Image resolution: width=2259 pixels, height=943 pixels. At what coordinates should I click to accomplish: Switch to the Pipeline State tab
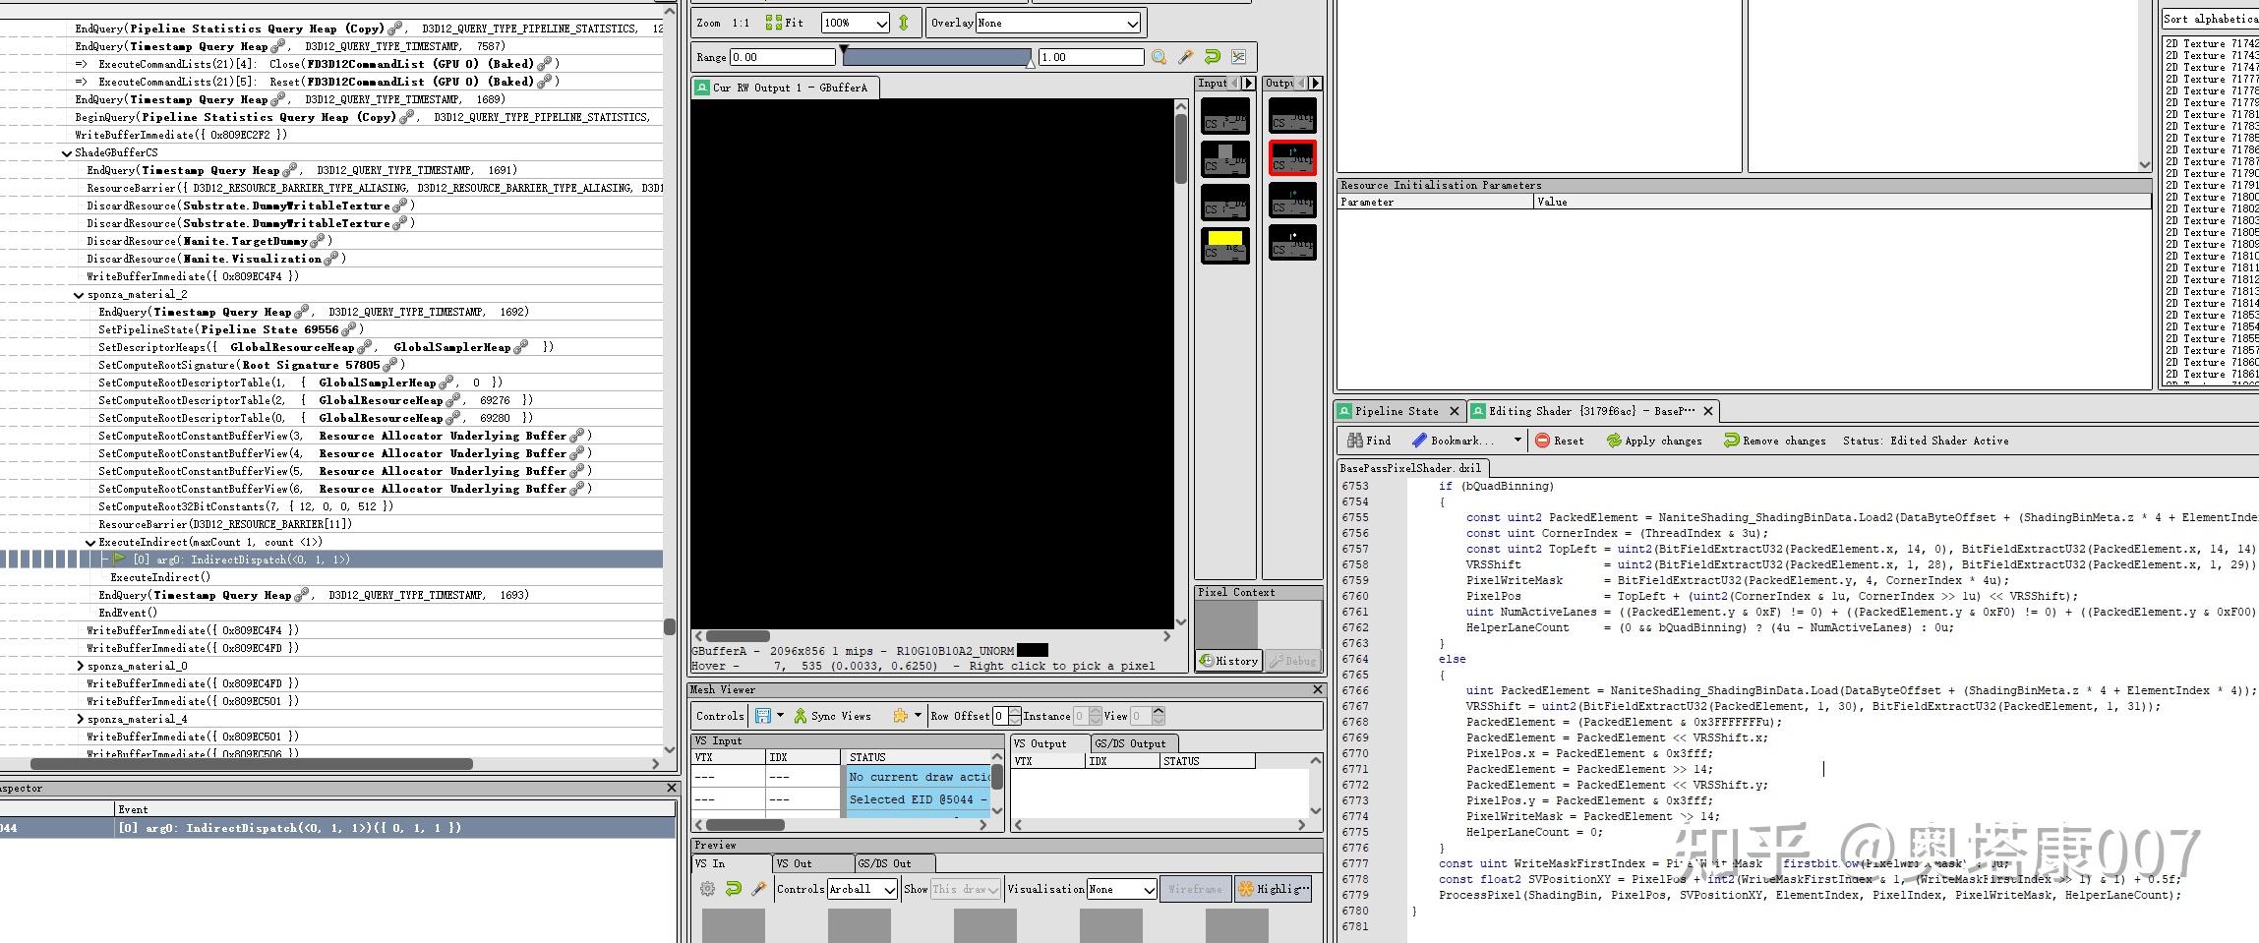point(1397,410)
